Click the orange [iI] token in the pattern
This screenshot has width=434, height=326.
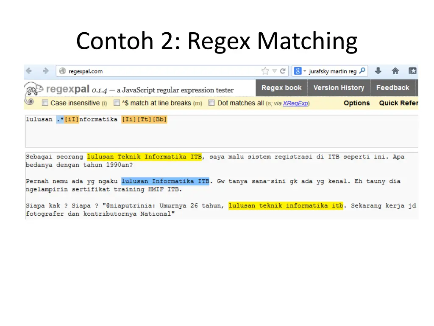tap(71, 119)
